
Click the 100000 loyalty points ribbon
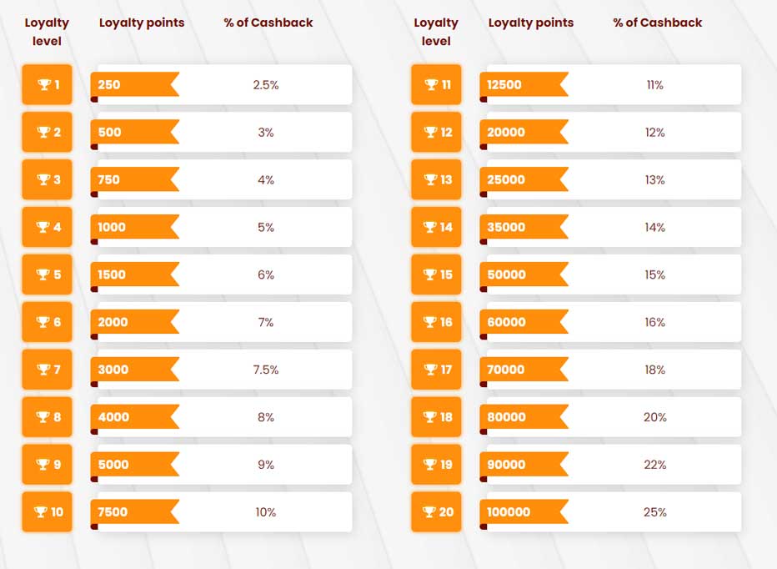point(524,511)
